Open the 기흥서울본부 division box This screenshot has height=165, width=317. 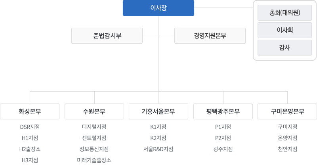pyautogui.click(x=158, y=111)
